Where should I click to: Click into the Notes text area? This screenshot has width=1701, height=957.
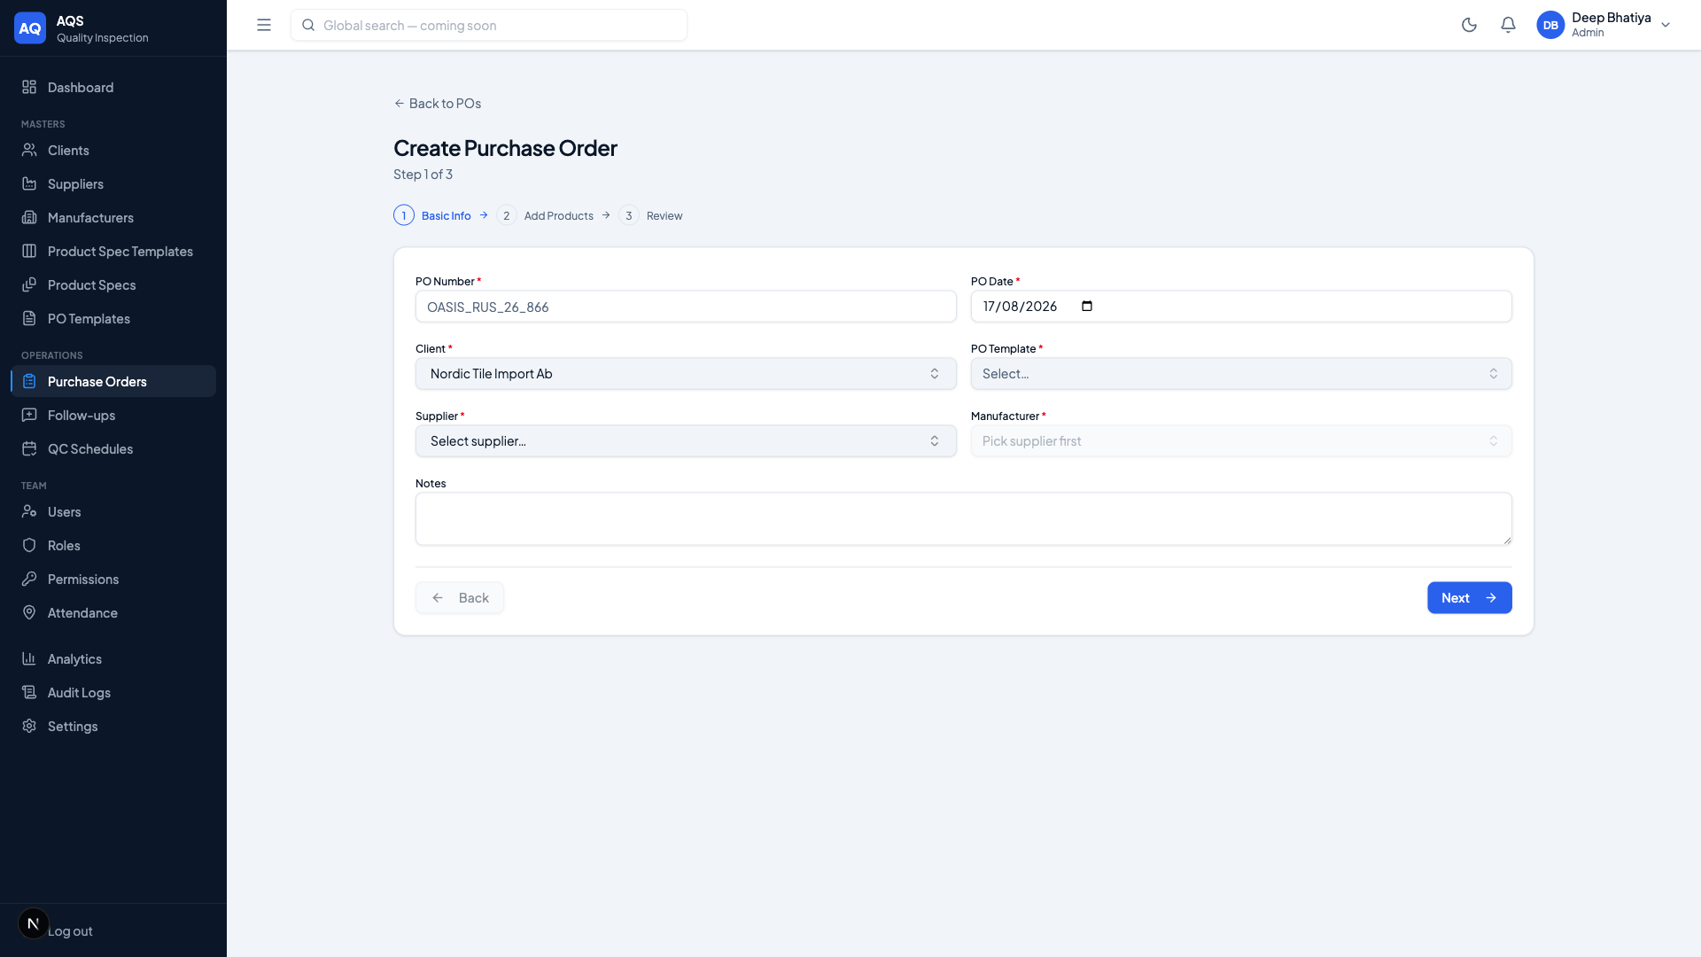click(964, 519)
